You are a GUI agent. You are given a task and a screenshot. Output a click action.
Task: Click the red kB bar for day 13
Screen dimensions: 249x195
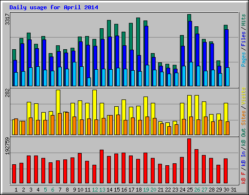pos(102,167)
